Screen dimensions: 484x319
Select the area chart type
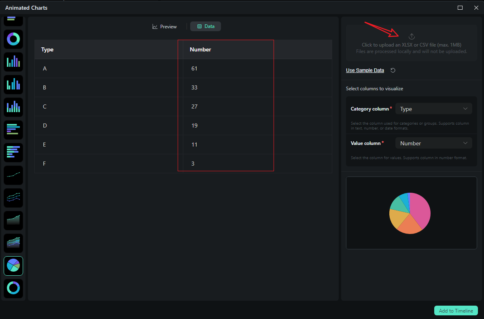click(13, 220)
